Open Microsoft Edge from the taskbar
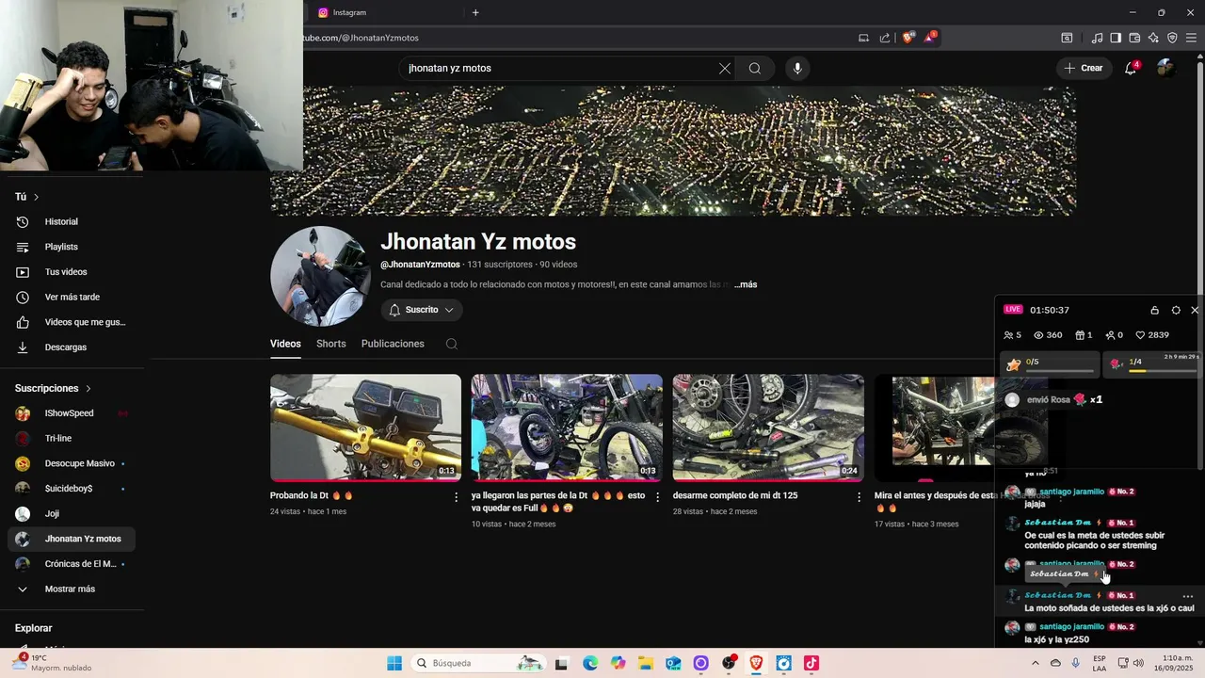The image size is (1205, 678). (590, 663)
